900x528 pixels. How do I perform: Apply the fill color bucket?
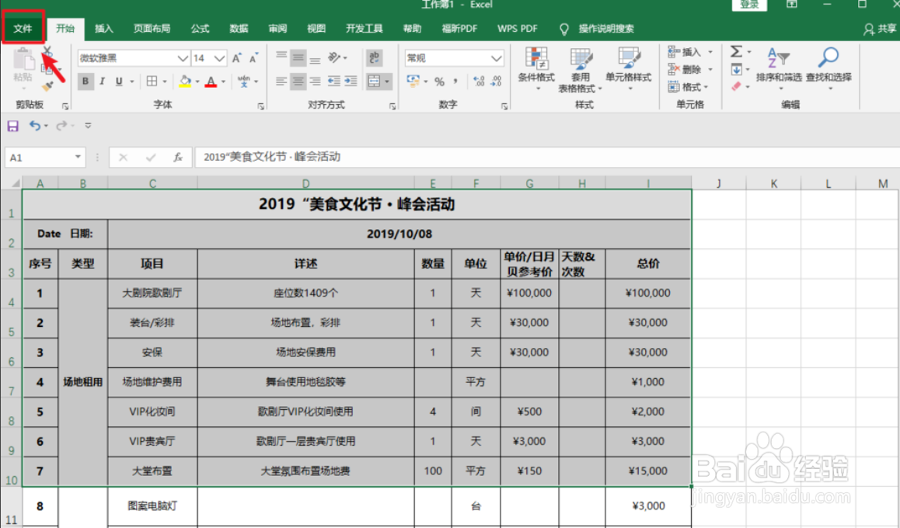click(185, 82)
